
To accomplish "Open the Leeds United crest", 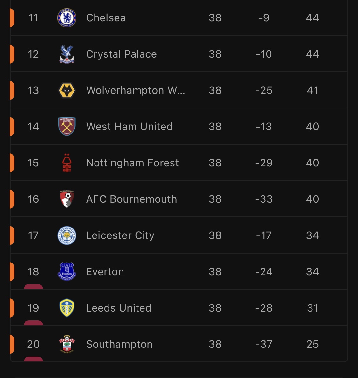I will 67,308.
